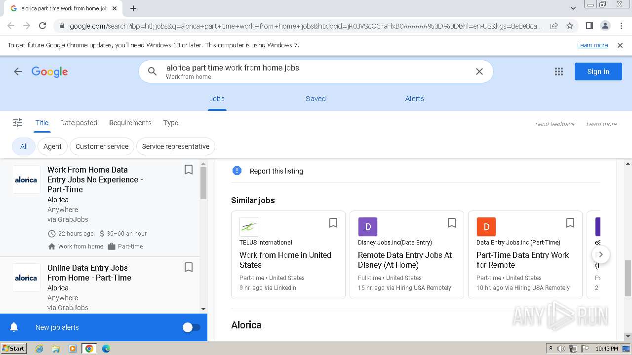Image resolution: width=632 pixels, height=355 pixels.
Task: Click the browser address bar URL
Action: pyautogui.click(x=306, y=26)
